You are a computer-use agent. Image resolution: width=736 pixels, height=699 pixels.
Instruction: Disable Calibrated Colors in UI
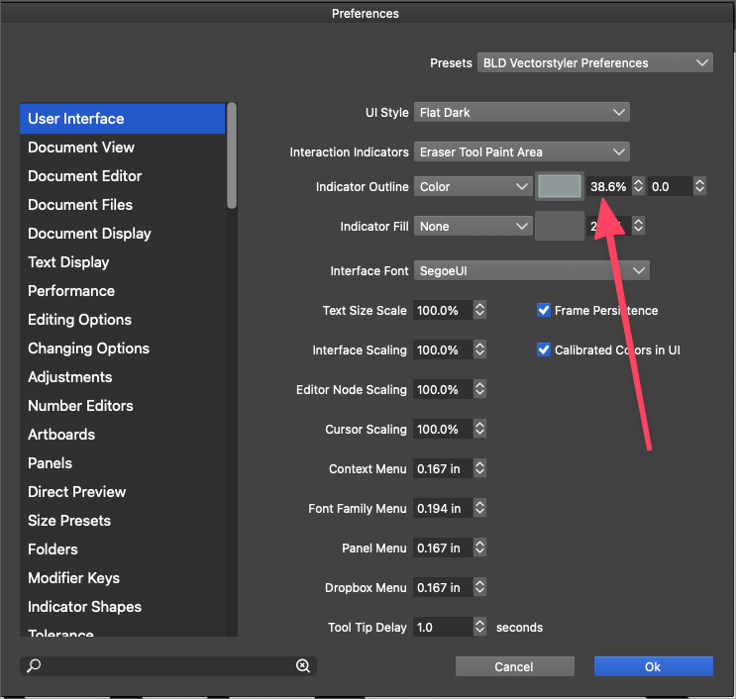544,350
